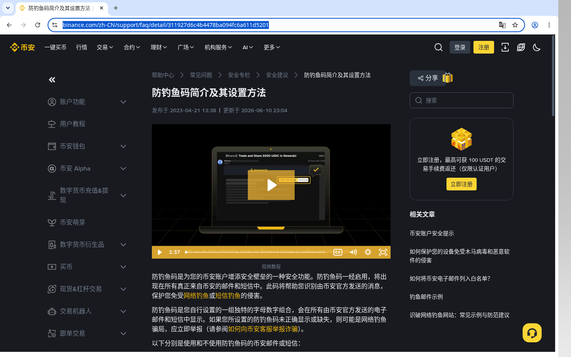This screenshot has width=571, height=357.
Task: Expand 交易机器人 chevron
Action: 123,311
